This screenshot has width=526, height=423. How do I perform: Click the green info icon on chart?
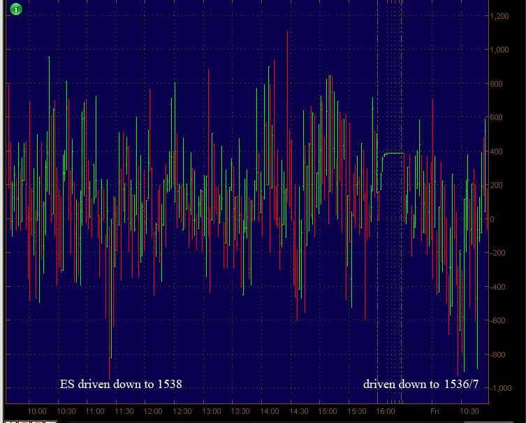click(x=16, y=8)
